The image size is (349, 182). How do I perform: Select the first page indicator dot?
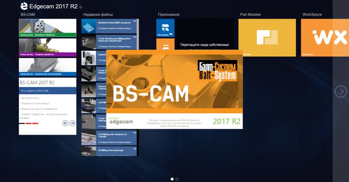click(172, 179)
